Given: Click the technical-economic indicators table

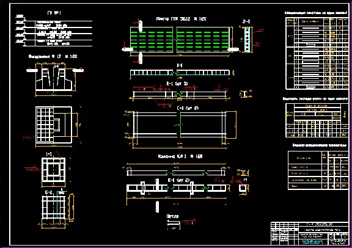Looking at the screenshot, I should [x=318, y=170].
